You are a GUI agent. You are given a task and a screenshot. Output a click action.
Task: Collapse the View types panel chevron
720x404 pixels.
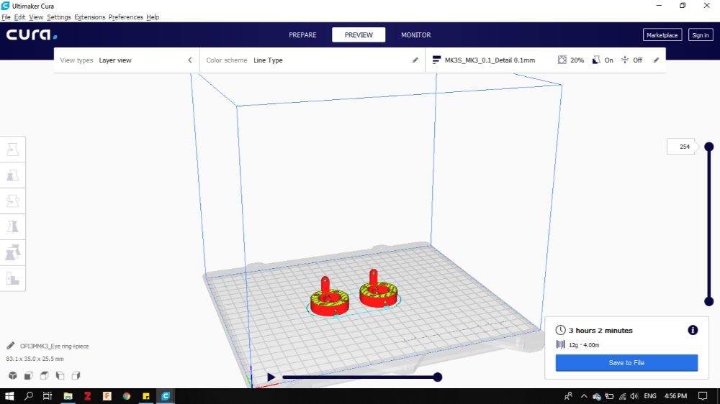pyautogui.click(x=189, y=60)
